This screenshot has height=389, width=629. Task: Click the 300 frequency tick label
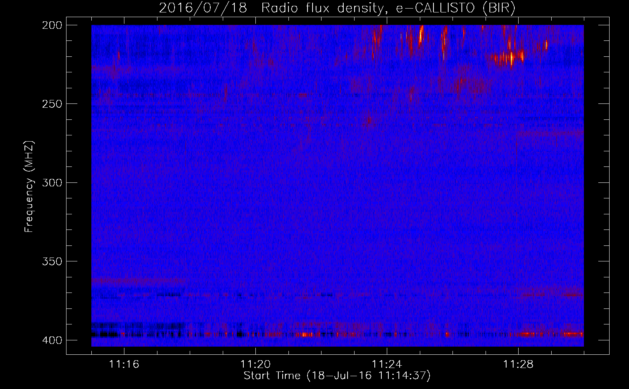52,182
